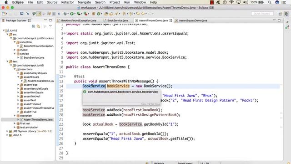291x164 pixels.
Task: Click the New Java Class icon
Action: (99, 14)
